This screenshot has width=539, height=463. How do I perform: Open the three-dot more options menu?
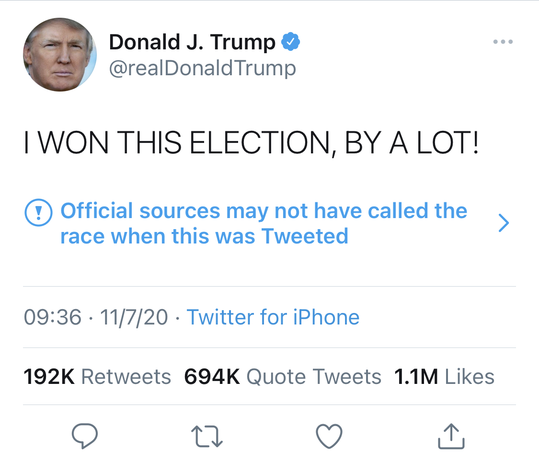tap(503, 42)
